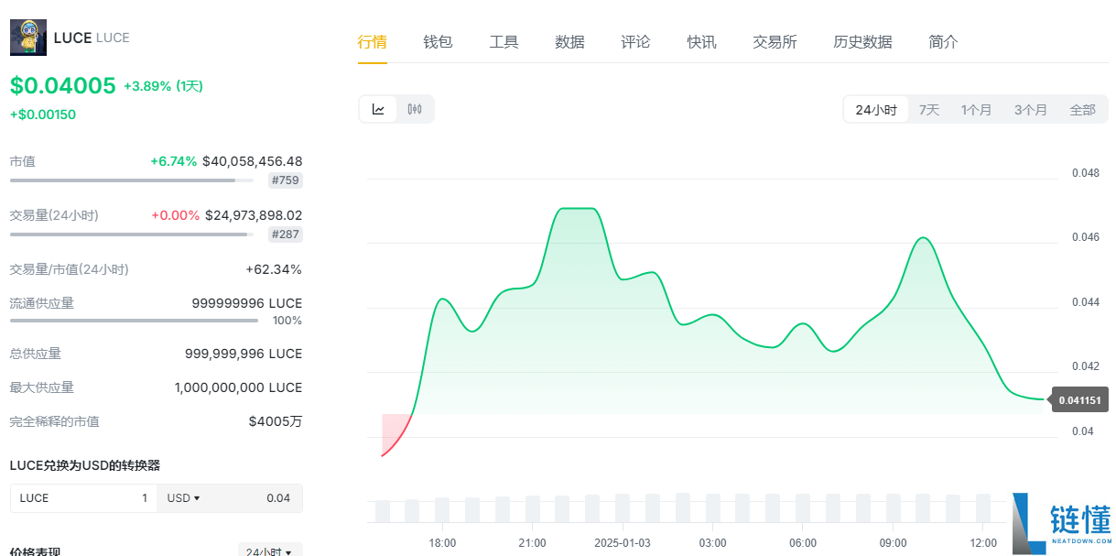Open the USD currency dropdown

[183, 498]
